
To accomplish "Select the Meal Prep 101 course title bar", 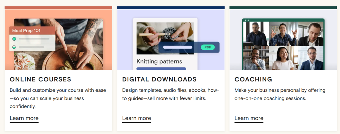I will point(32,31).
